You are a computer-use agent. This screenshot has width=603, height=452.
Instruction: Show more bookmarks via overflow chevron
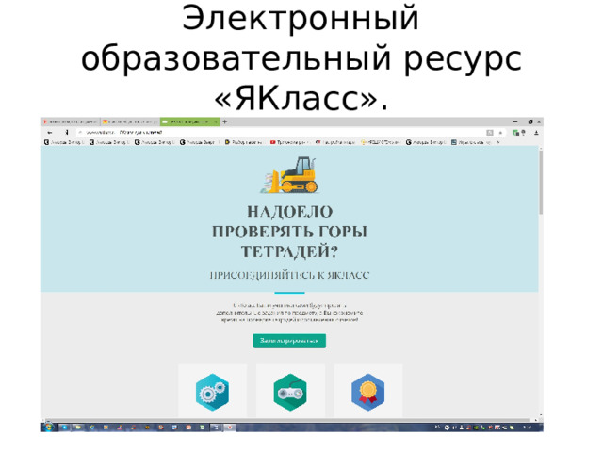pyautogui.click(x=498, y=142)
